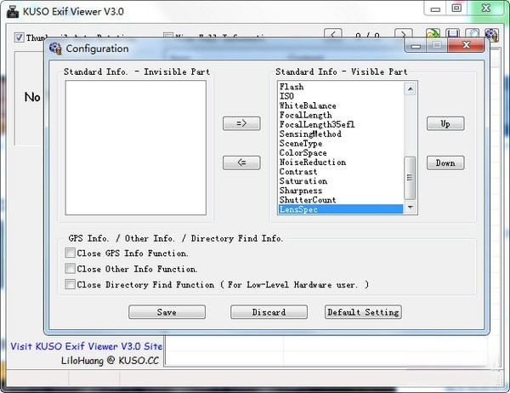This screenshot has height=393, width=510.
Task: Click the open folder icon in main toolbar
Action: [433, 34]
